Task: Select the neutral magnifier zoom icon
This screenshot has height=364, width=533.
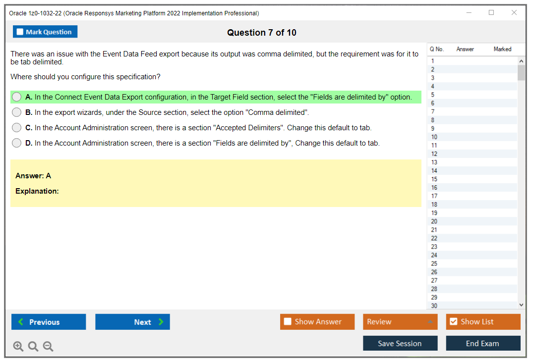Action: pos(33,346)
